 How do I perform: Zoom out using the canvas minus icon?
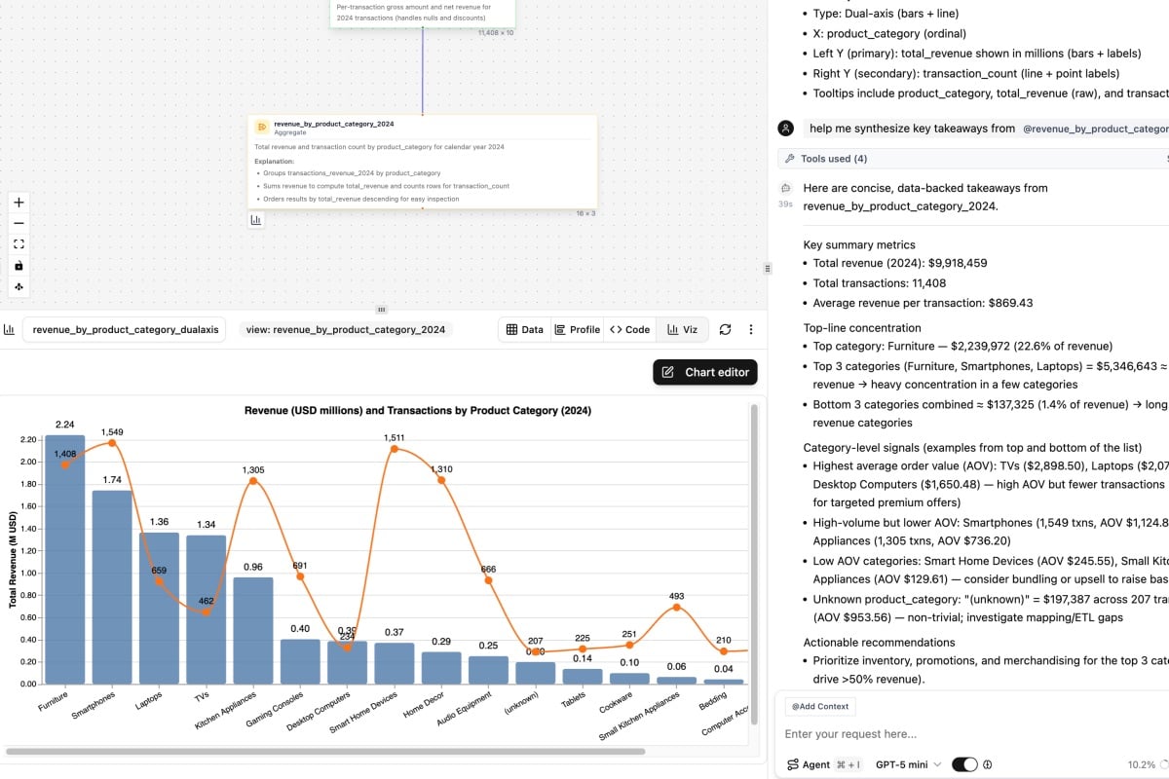[18, 223]
